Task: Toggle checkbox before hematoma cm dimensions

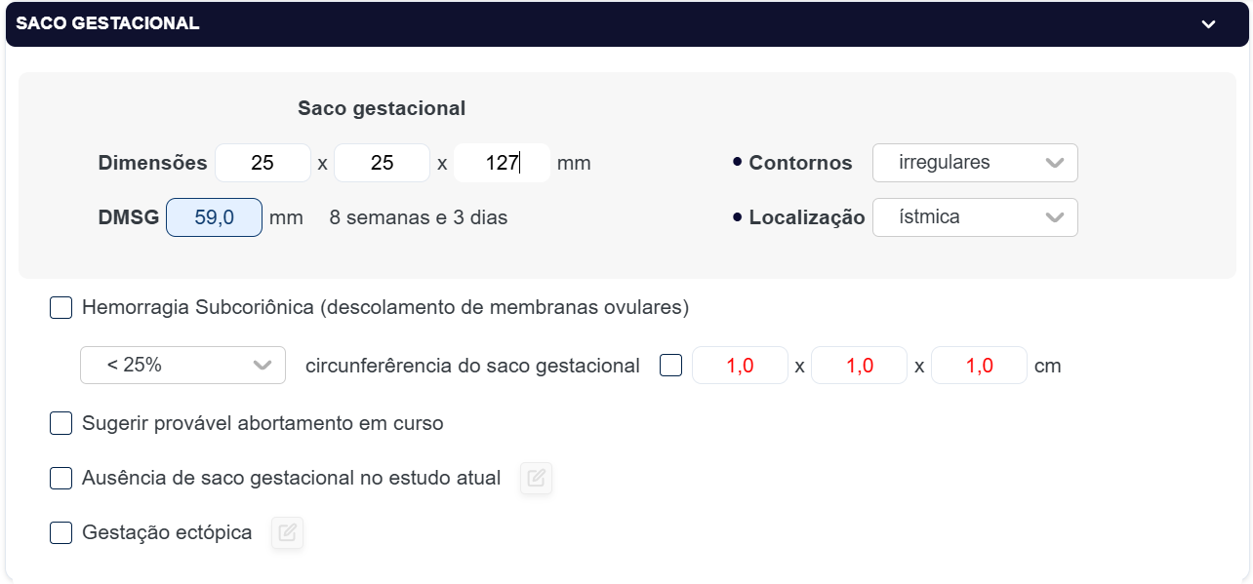Action: point(671,366)
